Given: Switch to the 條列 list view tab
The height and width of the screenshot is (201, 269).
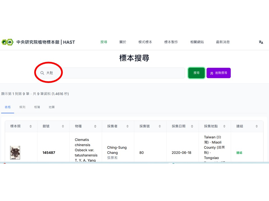Looking at the screenshot, I should (22, 107).
